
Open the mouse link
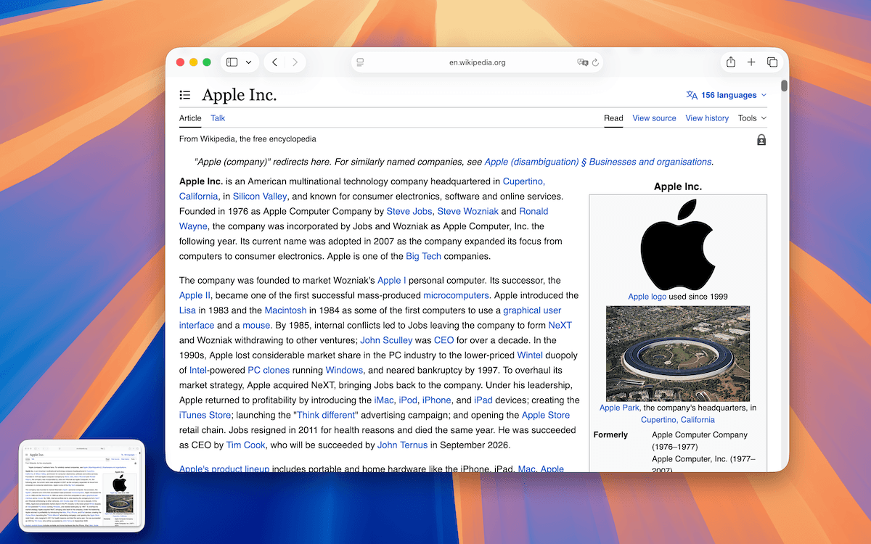point(256,326)
